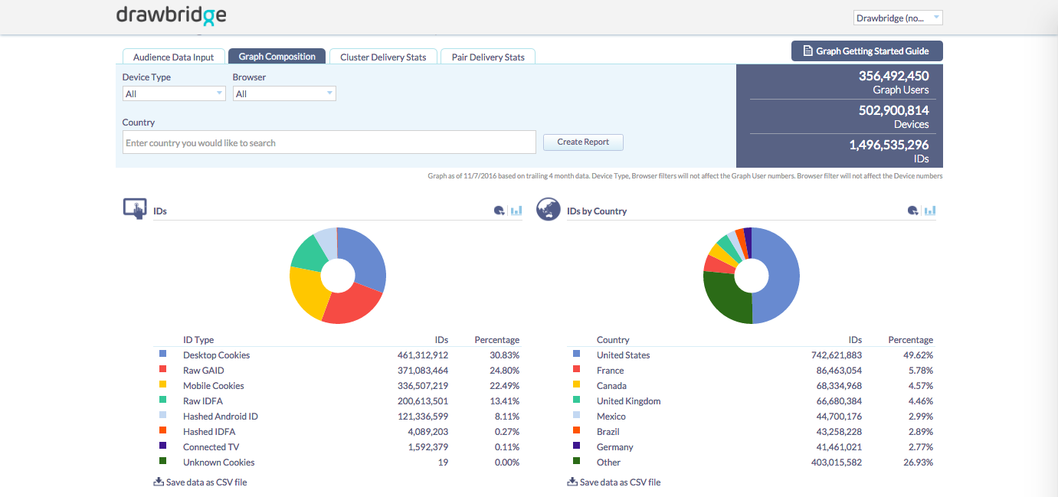Click the 356,492,450 Graph Users figure
Screen dimensions: 1058x497
[x=894, y=76]
